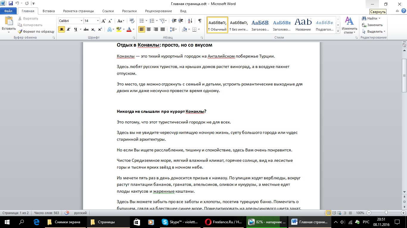
Task: Increase font size with the grow font icon
Action: pyautogui.click(x=104, y=21)
